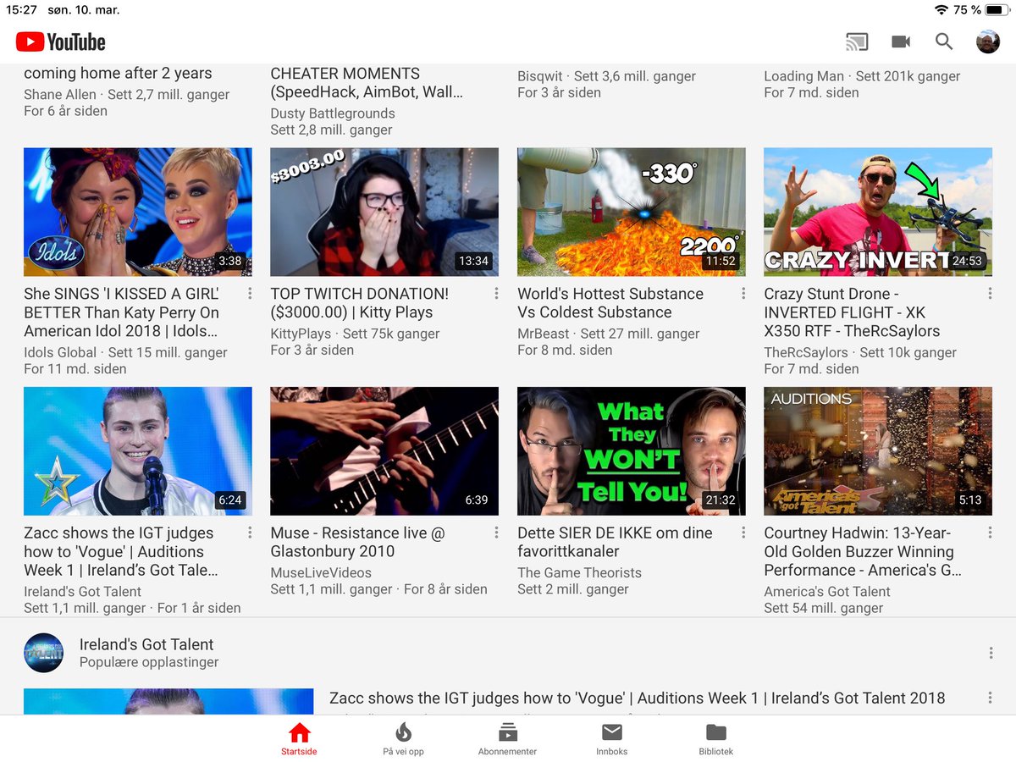The height and width of the screenshot is (762, 1016).
Task: Open title She SINGS 'I KISSED A GIRL'
Action: click(122, 312)
